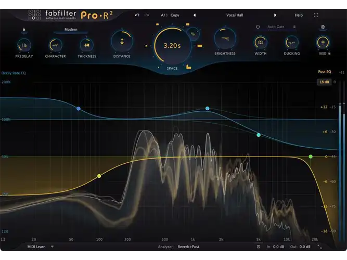Screen dimensions: 347x260
Task: Click the Ducking knob
Action: (x=292, y=43)
